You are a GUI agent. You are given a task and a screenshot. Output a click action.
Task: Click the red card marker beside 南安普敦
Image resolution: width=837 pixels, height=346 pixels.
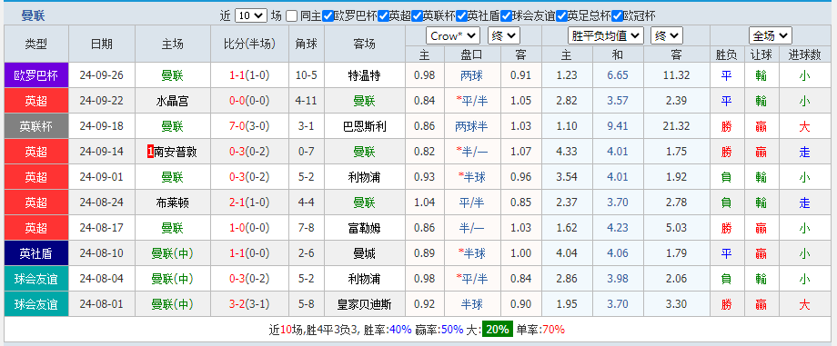[150, 152]
